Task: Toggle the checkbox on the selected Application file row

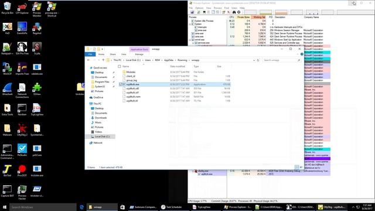Action: (121, 84)
